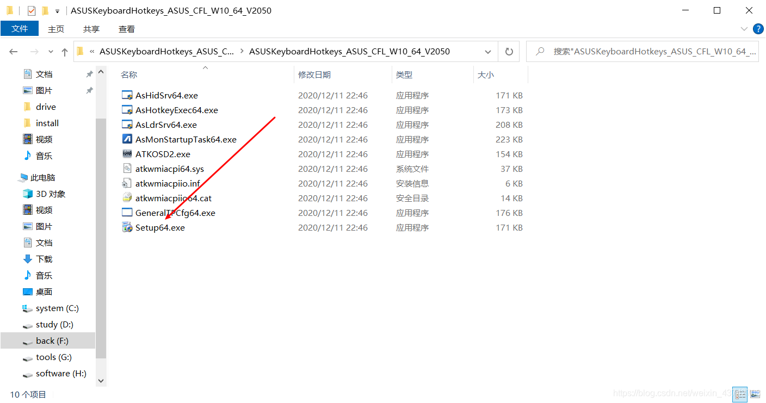The height and width of the screenshot is (403, 766).
Task: Open the address bar history dropdown
Action: (488, 52)
